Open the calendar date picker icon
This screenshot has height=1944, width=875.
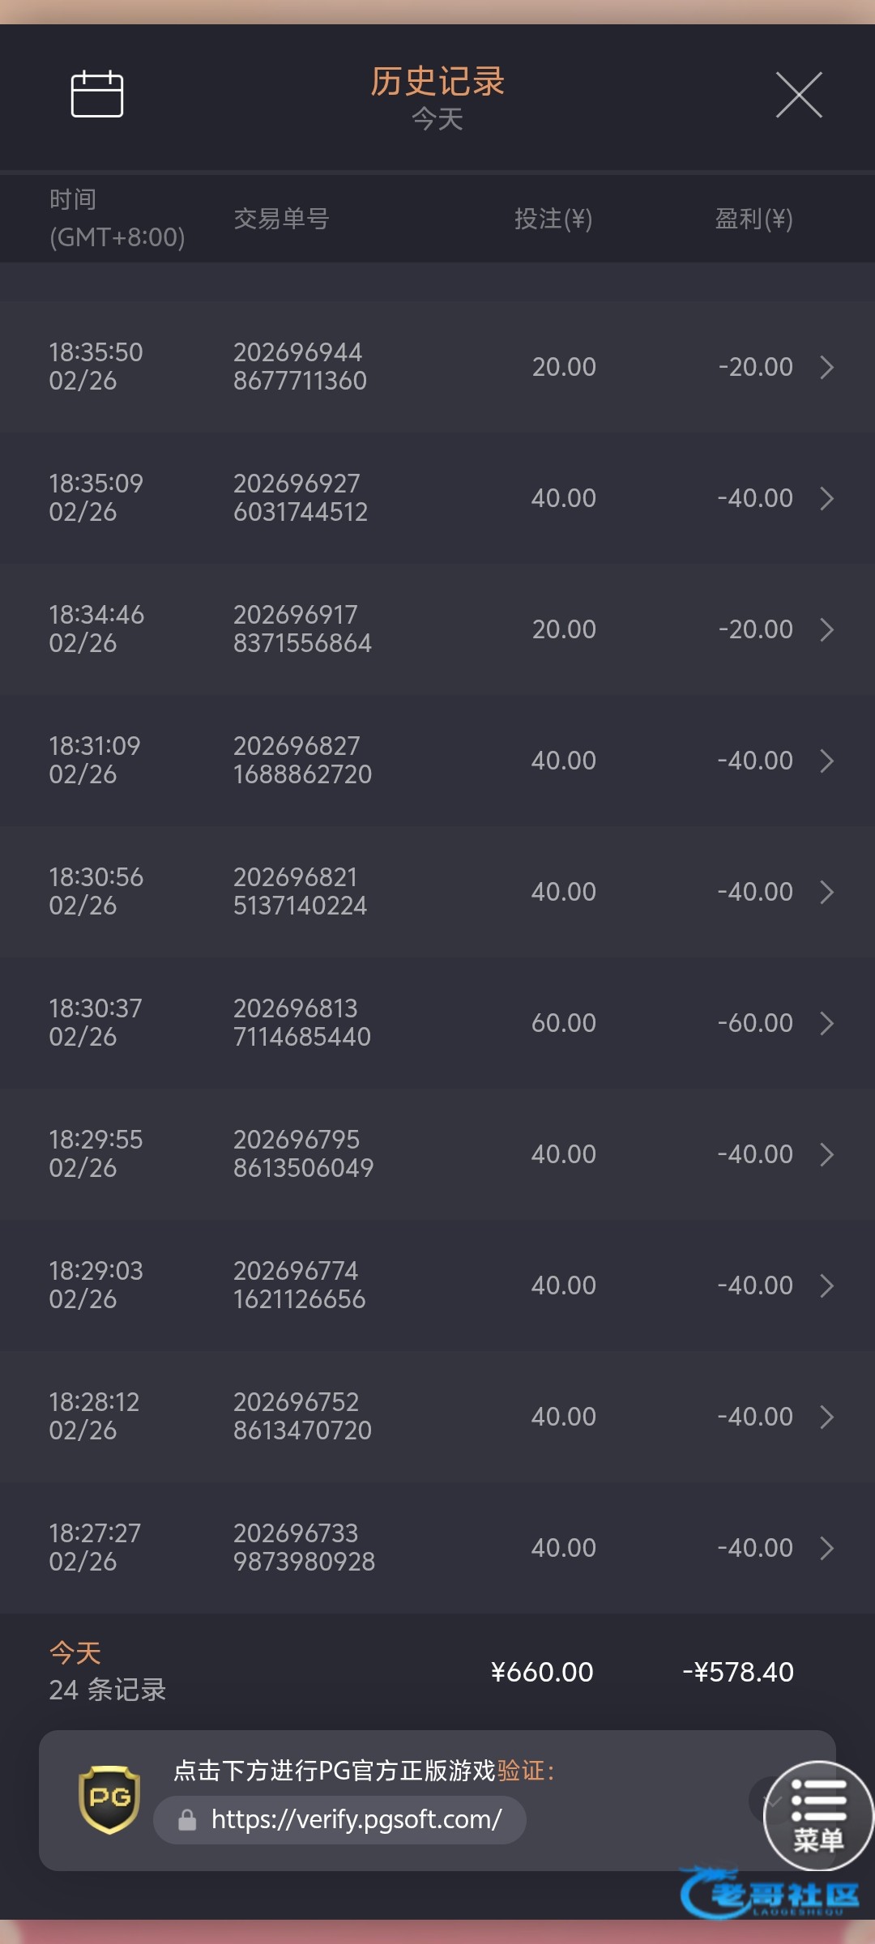pos(97,94)
